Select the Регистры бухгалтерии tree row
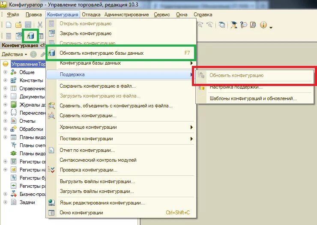 pos(28,178)
